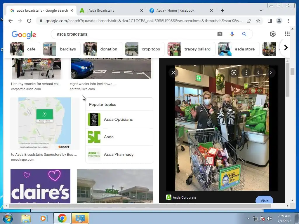Open the Chrome profile avatar
This screenshot has width=299, height=224.
tap(279, 21)
